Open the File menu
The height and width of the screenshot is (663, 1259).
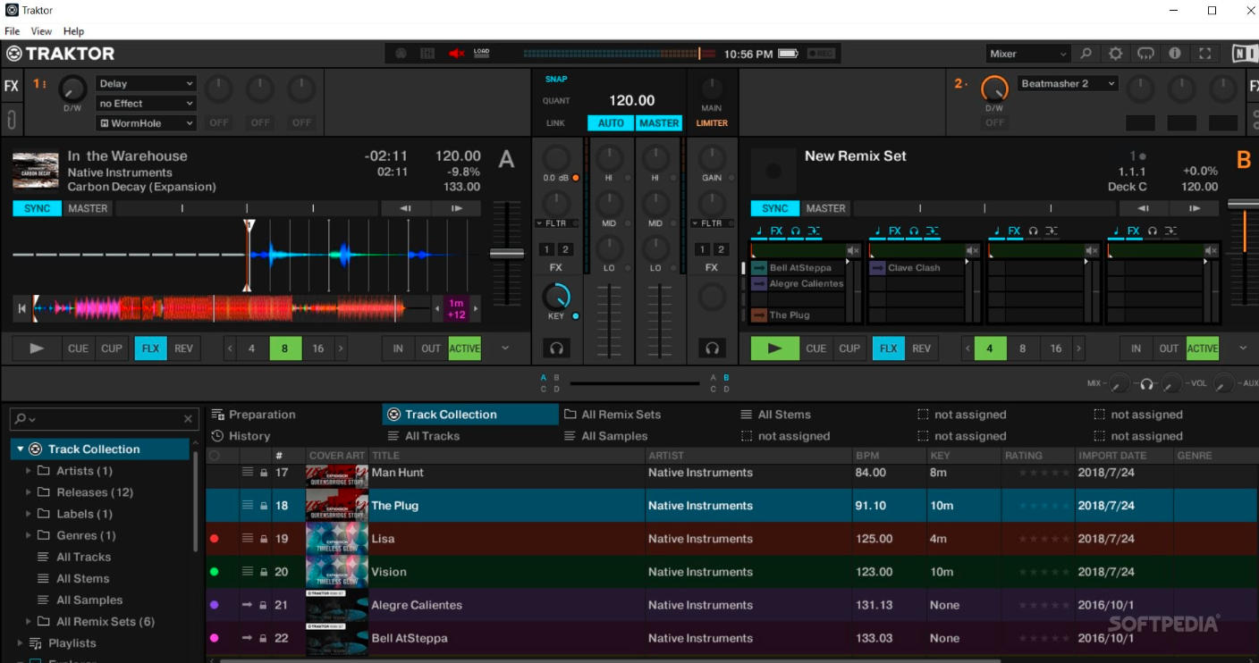point(13,31)
